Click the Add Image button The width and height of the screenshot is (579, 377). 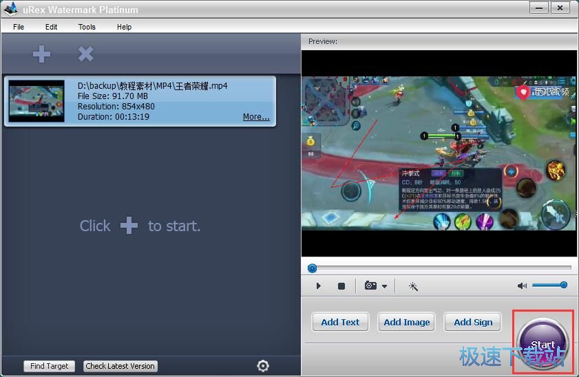click(x=407, y=322)
